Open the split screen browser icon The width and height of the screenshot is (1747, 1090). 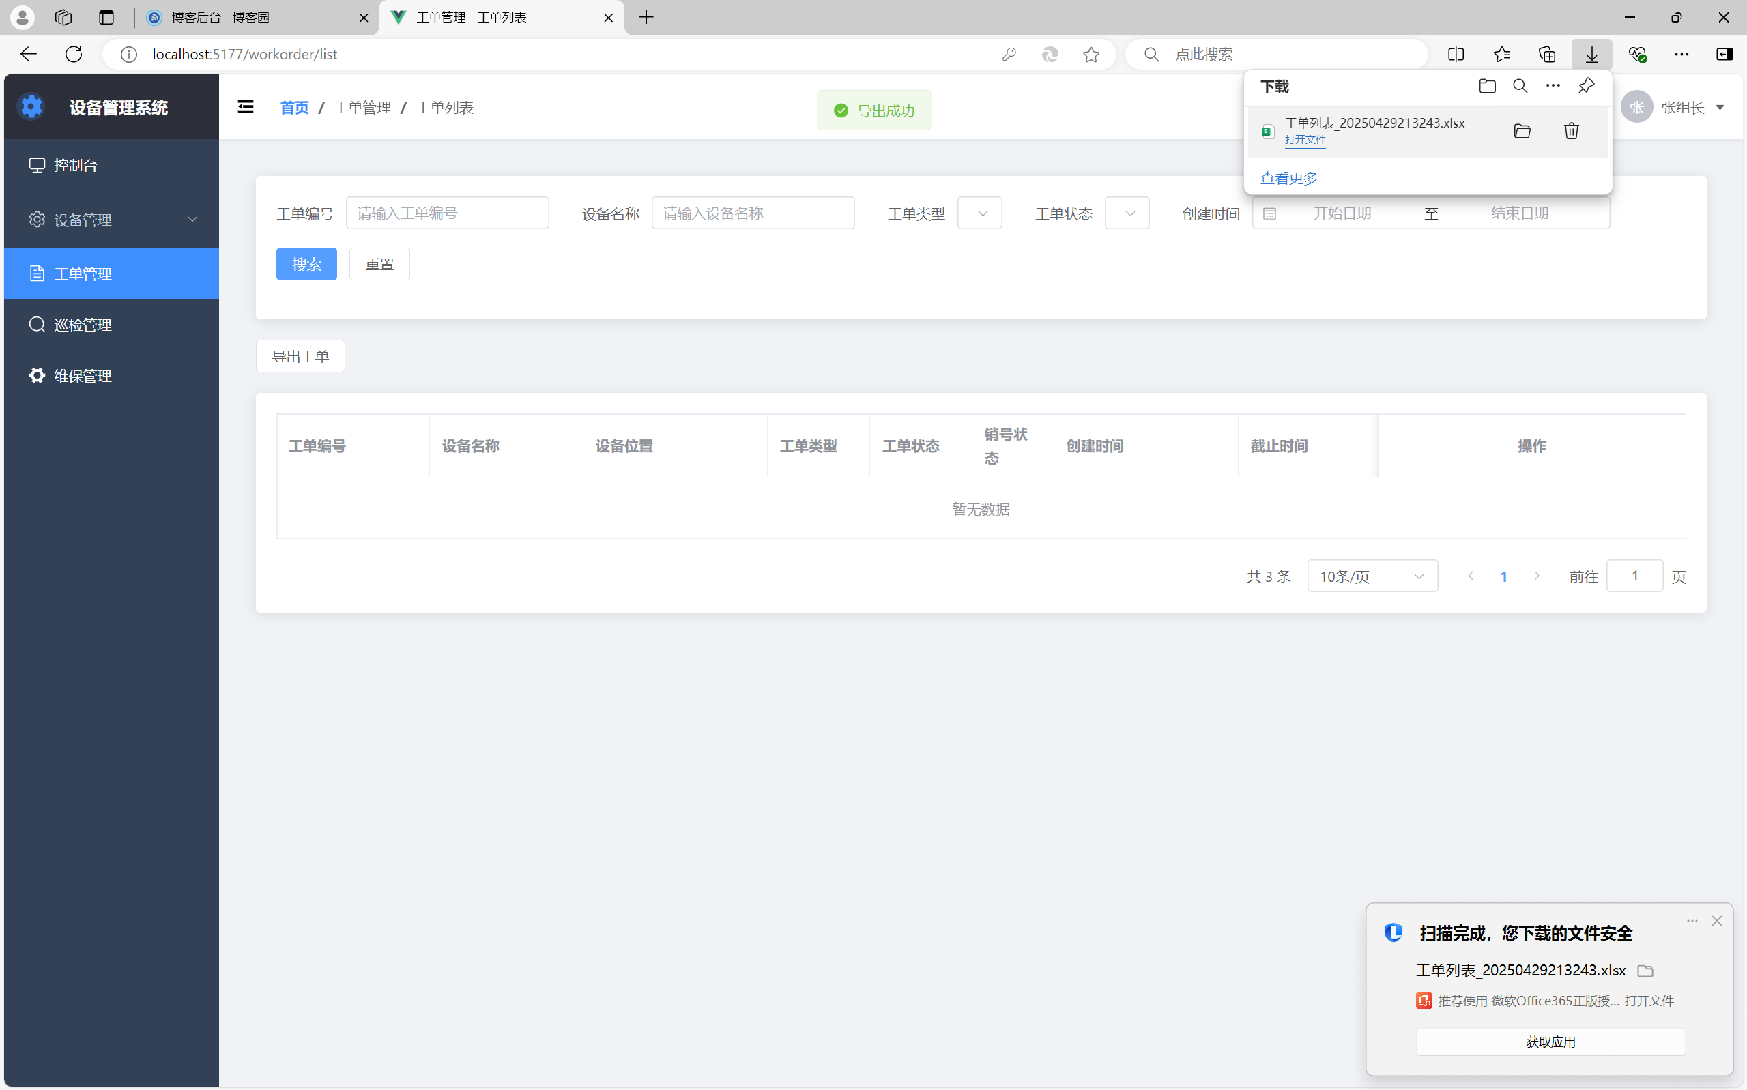pyautogui.click(x=1456, y=54)
